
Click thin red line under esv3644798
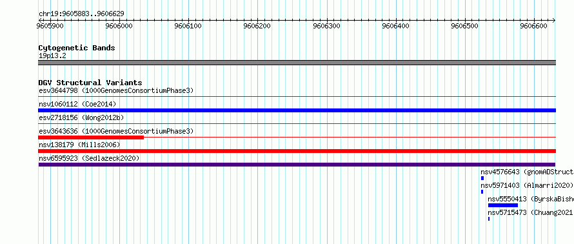297,96
